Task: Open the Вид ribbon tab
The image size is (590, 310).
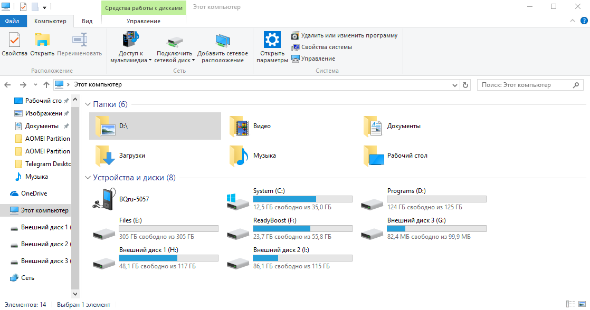Action: 87,21
